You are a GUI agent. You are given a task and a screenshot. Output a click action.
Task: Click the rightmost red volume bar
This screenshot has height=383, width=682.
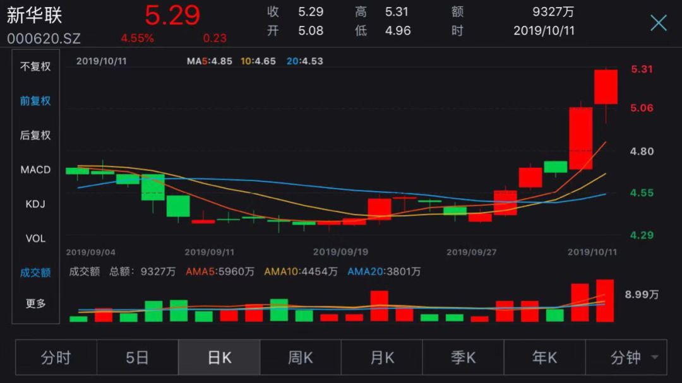click(x=605, y=301)
